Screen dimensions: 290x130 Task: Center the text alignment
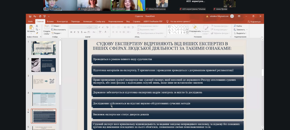tap(117, 32)
